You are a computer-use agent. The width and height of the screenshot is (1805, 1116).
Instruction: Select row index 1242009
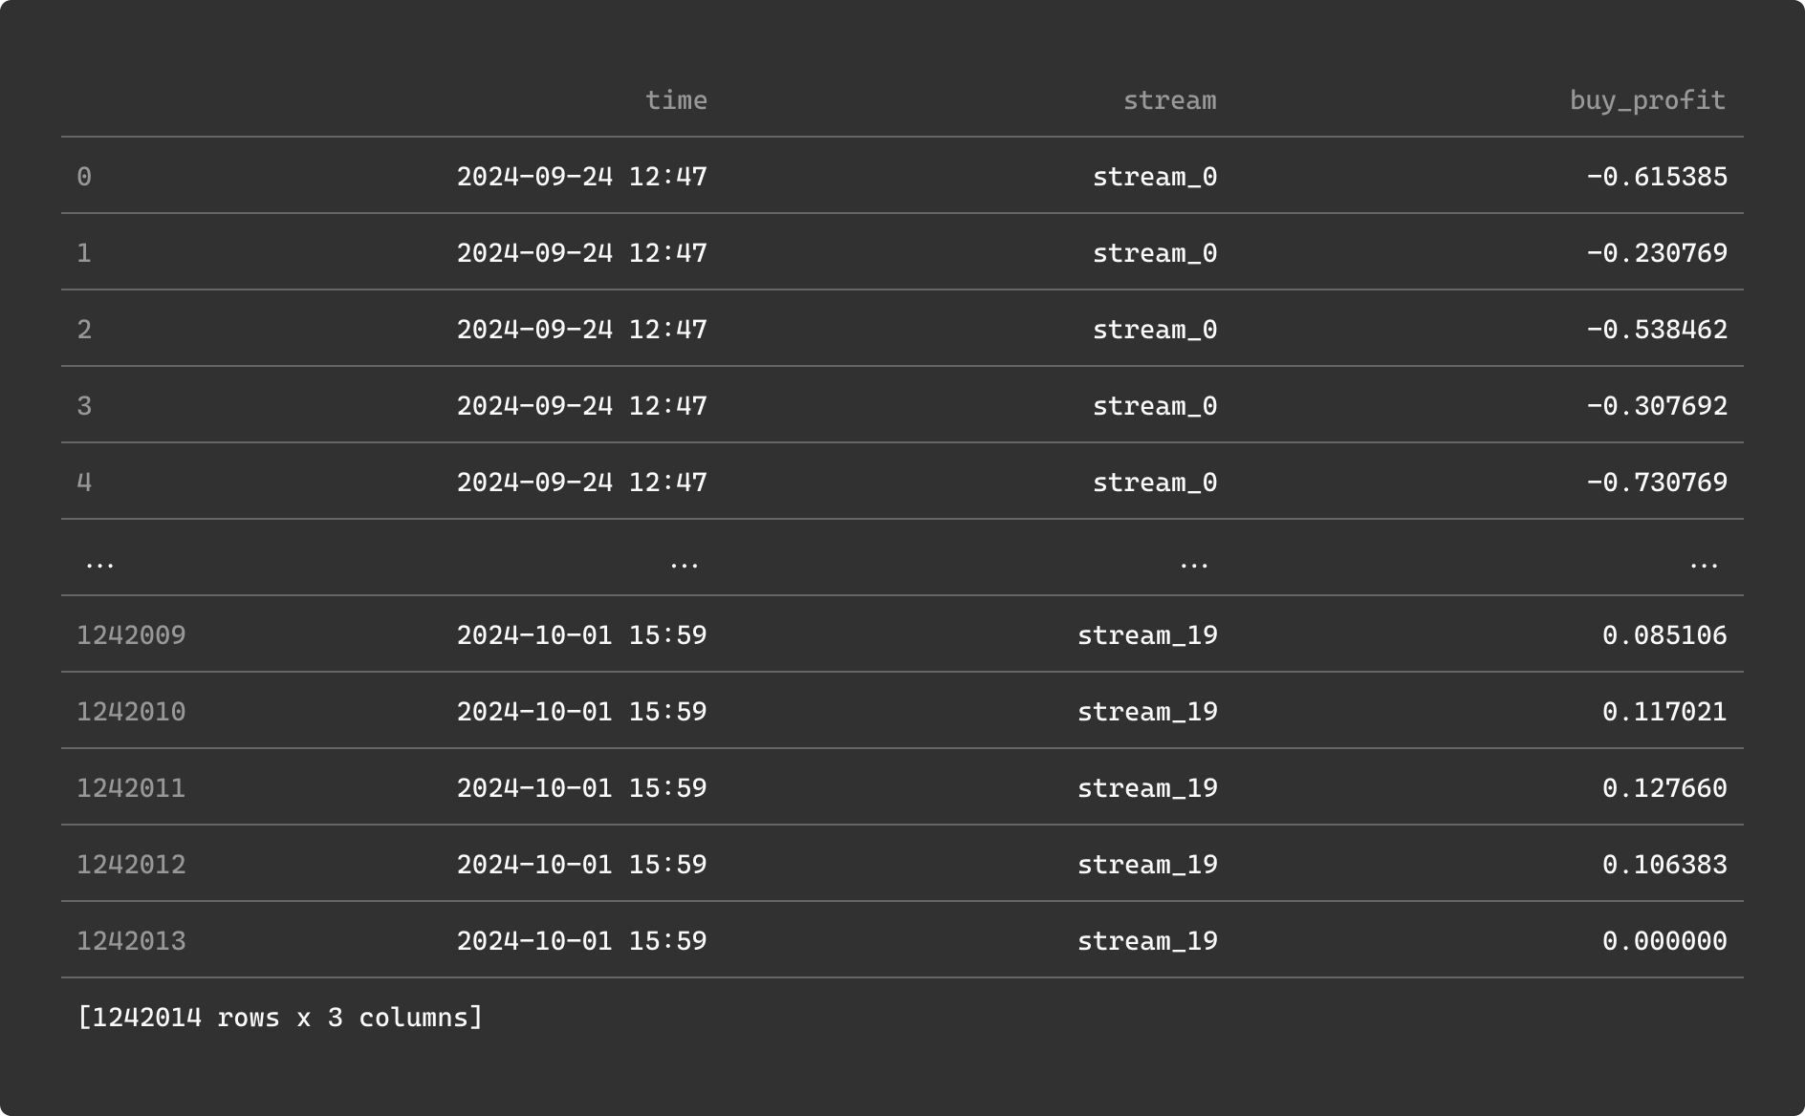pyautogui.click(x=131, y=635)
